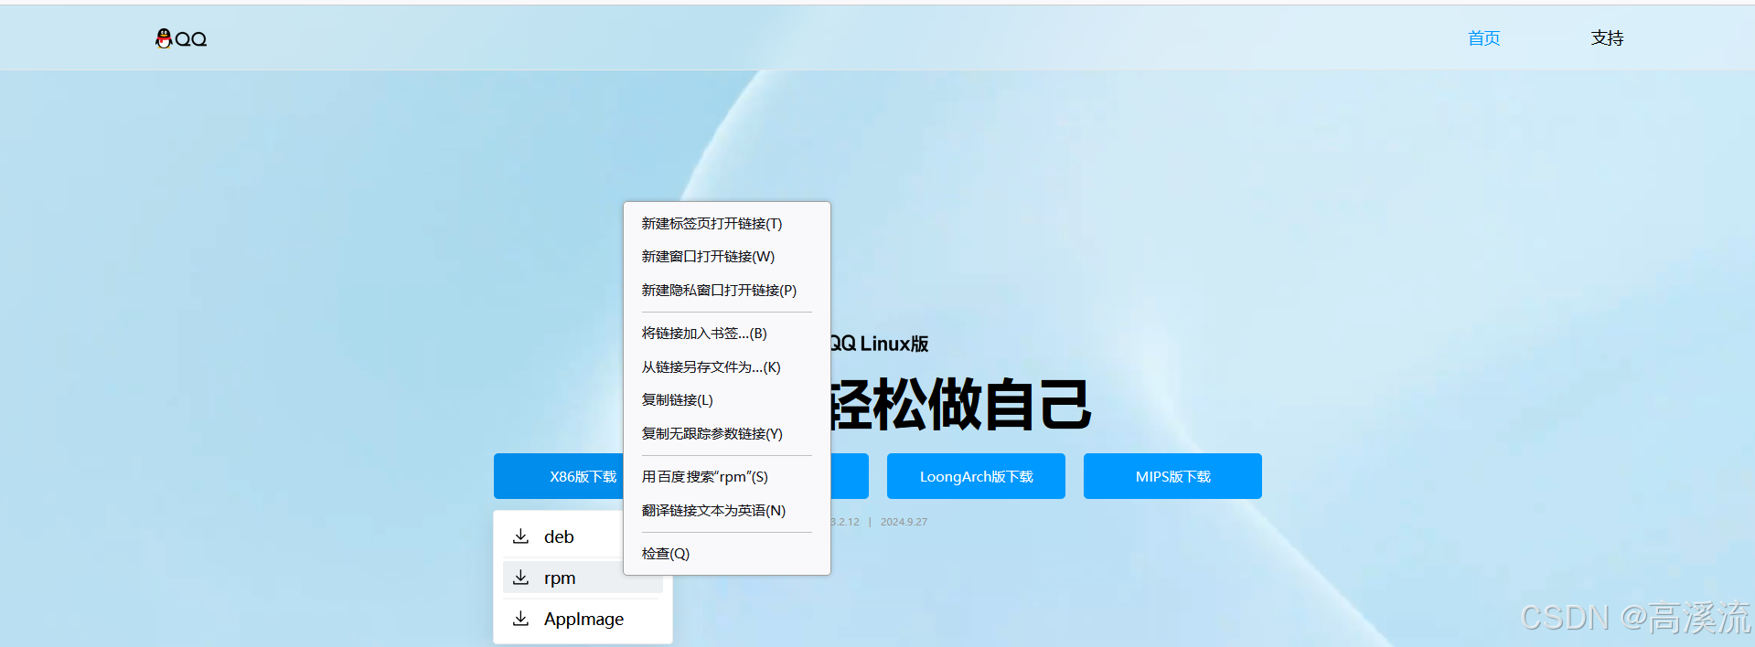Open the 首页 navigation link
1755x647 pixels.
(1483, 38)
